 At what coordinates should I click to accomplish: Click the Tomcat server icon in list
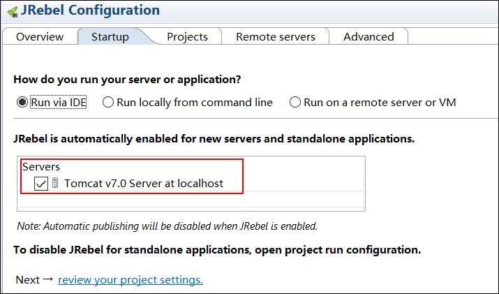point(55,183)
